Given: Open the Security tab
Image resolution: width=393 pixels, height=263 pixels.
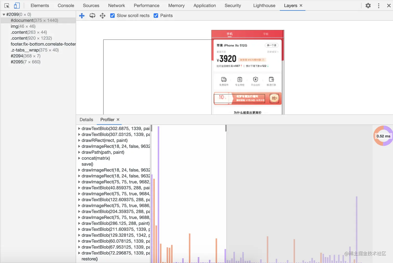Looking at the screenshot, I should 233,5.
